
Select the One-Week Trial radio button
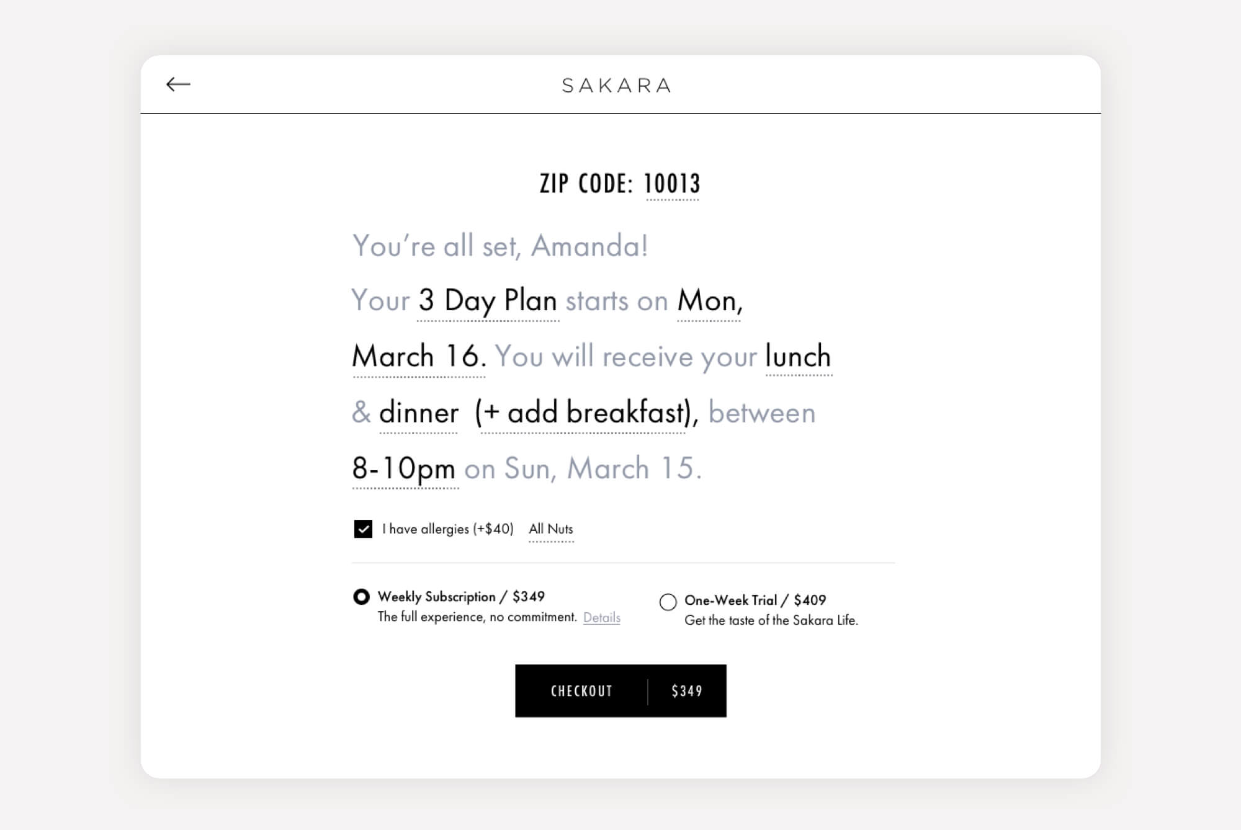click(668, 602)
